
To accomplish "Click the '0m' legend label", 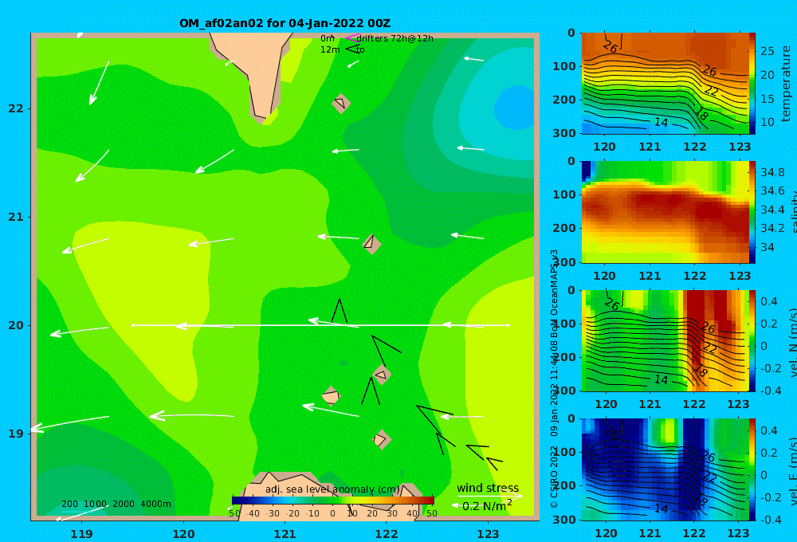I will pos(328,38).
